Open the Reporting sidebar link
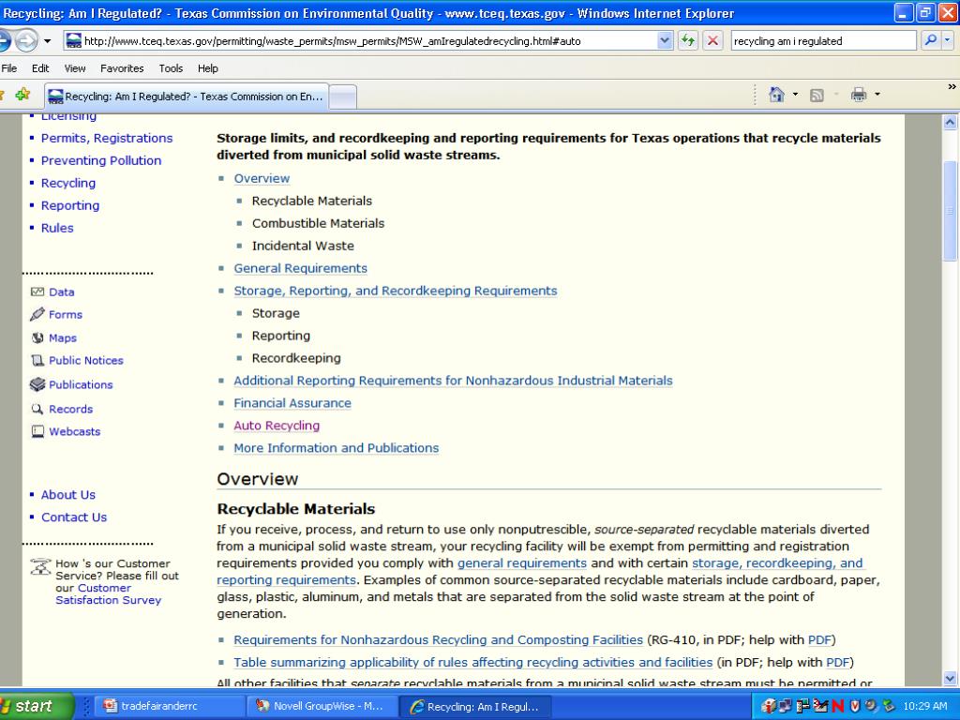960x720 pixels. 69,205
